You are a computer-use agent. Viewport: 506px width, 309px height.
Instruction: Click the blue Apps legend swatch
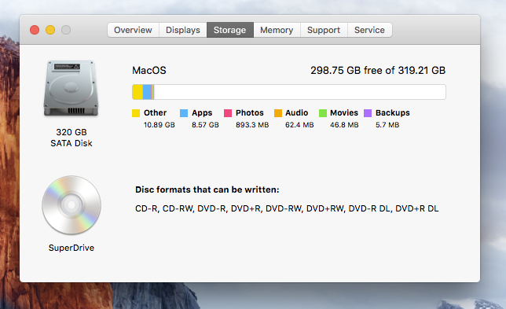pos(184,113)
